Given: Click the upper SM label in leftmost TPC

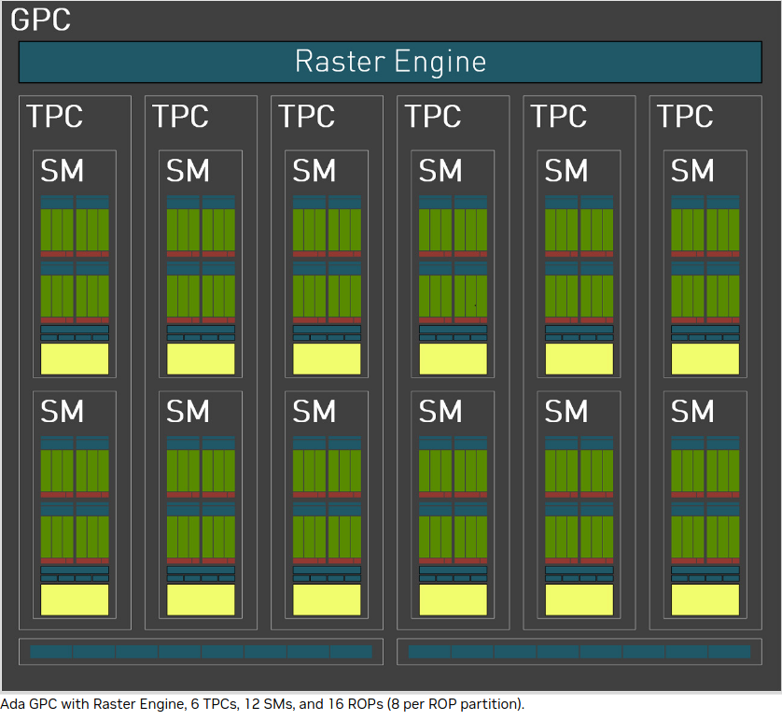Looking at the screenshot, I should [x=62, y=172].
